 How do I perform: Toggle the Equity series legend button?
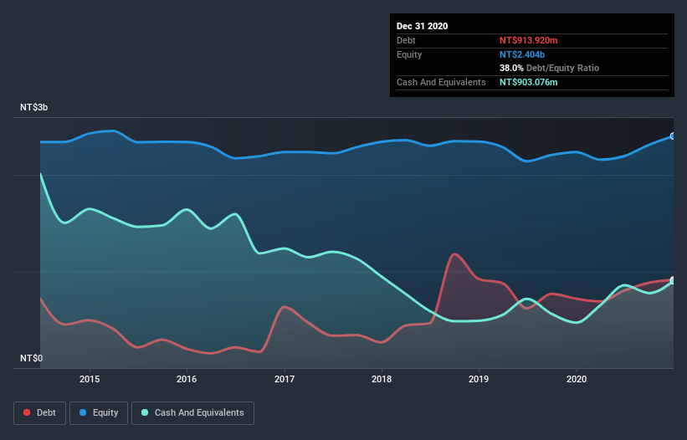coord(99,413)
